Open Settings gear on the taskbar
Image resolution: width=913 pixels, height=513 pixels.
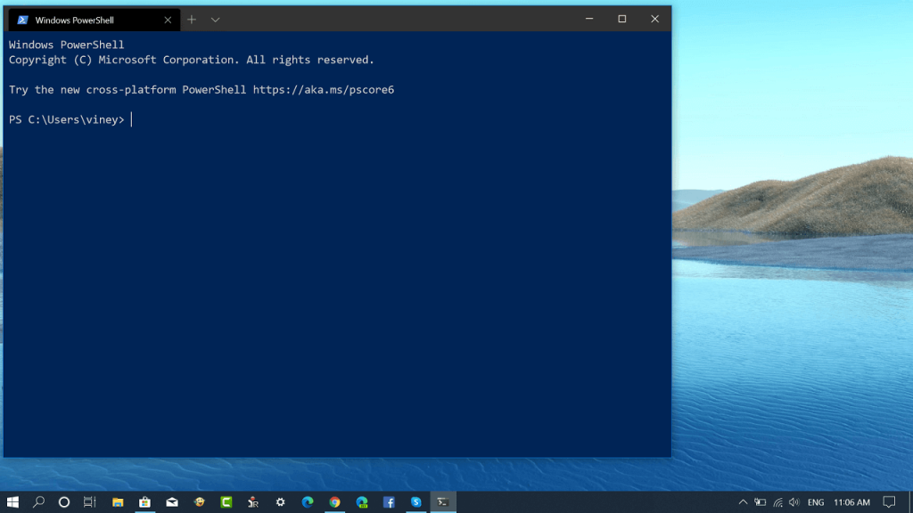point(280,502)
